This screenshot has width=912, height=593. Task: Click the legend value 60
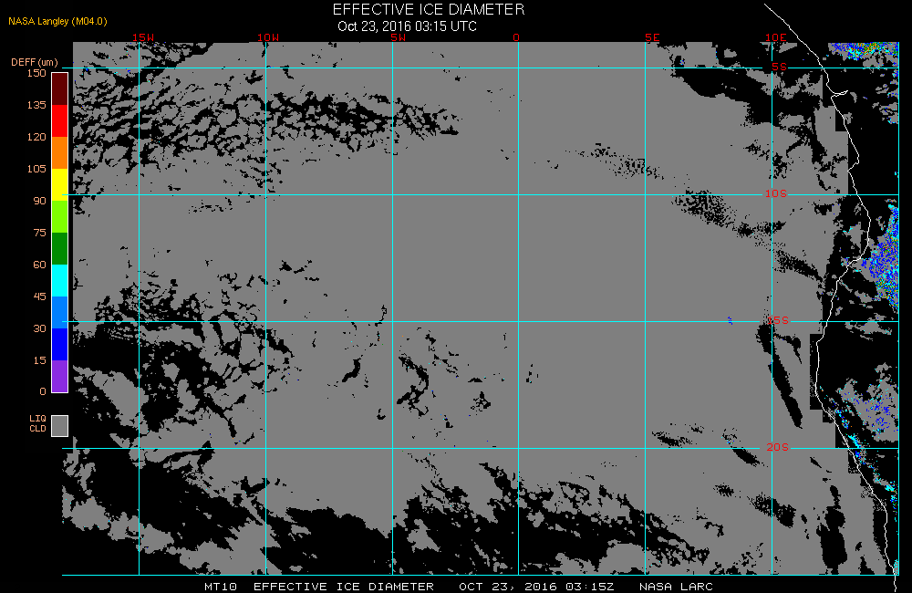(x=39, y=265)
